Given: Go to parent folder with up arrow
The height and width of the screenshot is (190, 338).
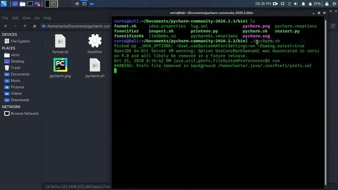Looking at the screenshot, I should pyautogui.click(x=25, y=26).
